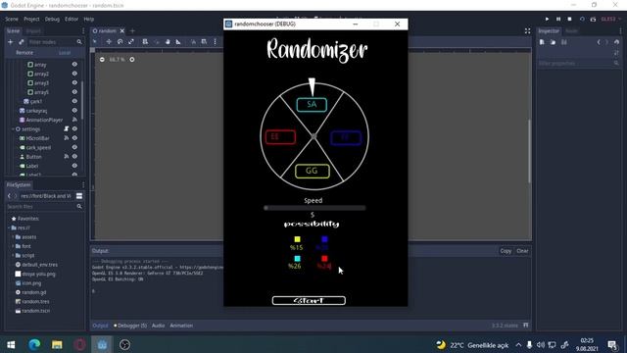The height and width of the screenshot is (353, 627).
Task: Copy the Output log text
Action: pyautogui.click(x=506, y=251)
